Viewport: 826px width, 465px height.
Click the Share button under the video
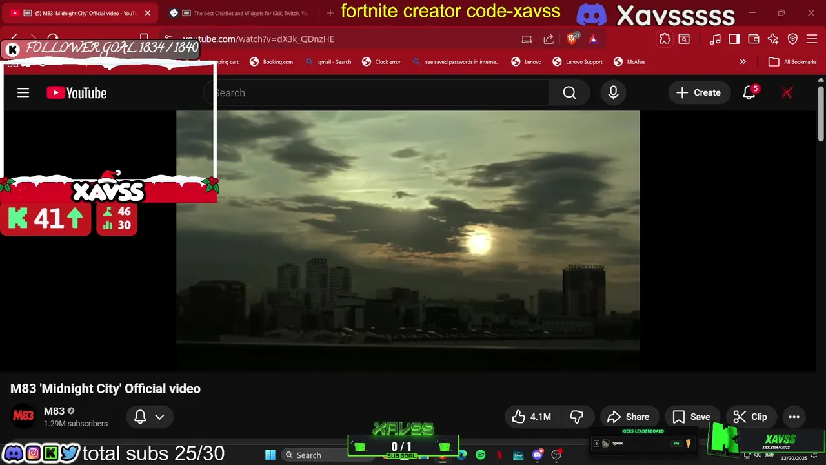click(x=629, y=417)
